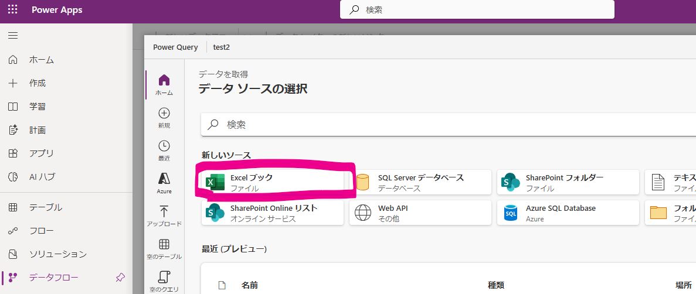Screen dimensions: 696x294
Task: Sort recent list by 種類 column
Action: click(x=496, y=285)
